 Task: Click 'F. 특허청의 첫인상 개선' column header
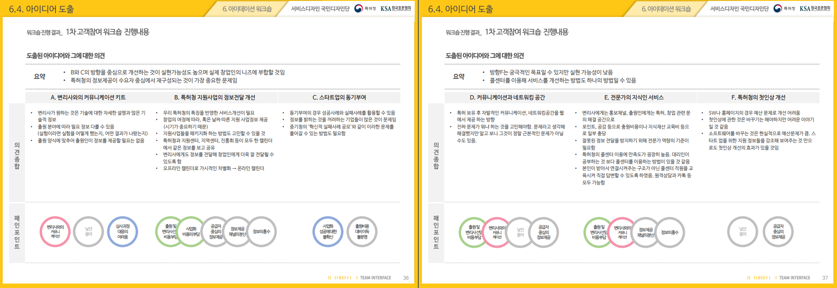(758, 97)
